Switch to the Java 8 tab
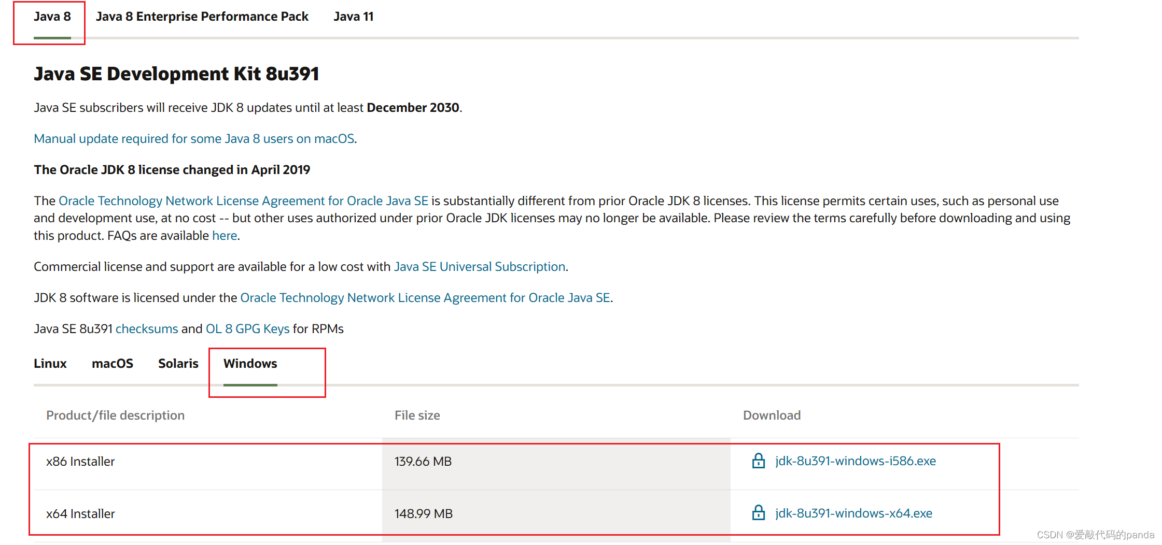 click(52, 17)
